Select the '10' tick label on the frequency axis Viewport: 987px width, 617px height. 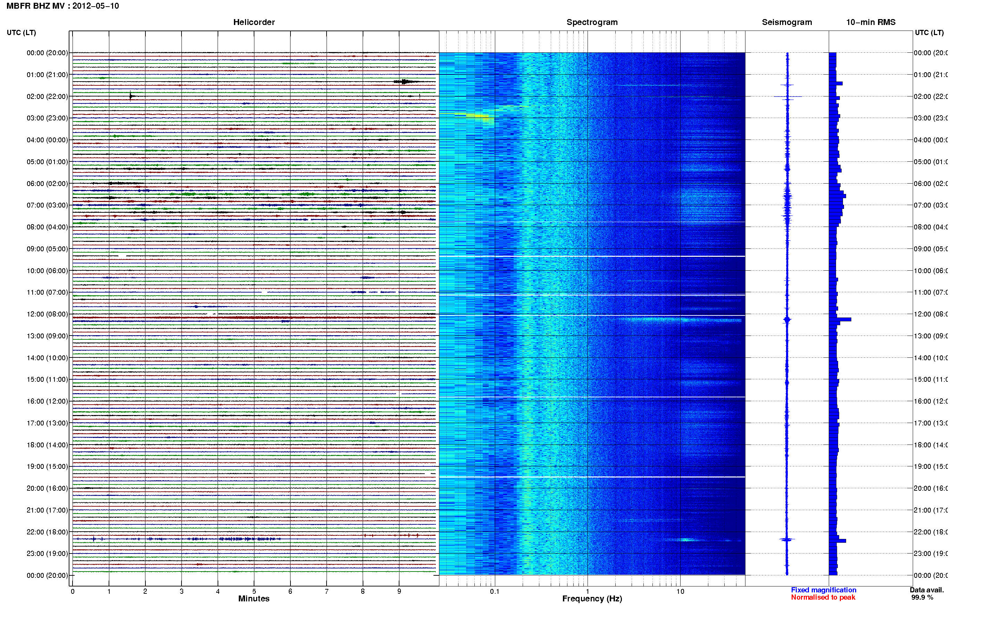680,591
